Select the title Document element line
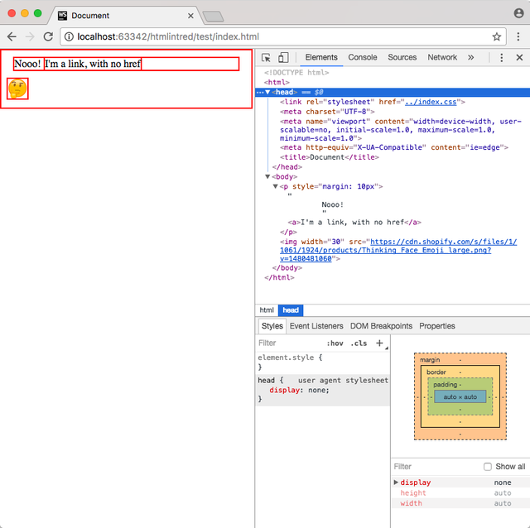This screenshot has width=530, height=528. pyautogui.click(x=330, y=157)
